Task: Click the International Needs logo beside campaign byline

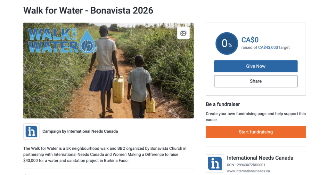Action: pos(31,131)
